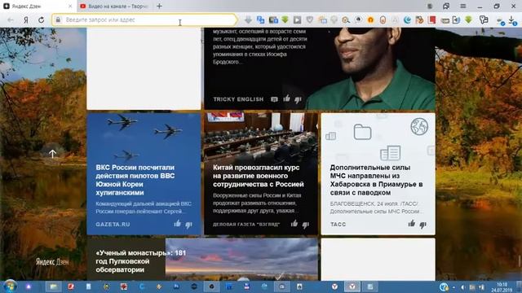
Task: Click the ТАСС source label
Action: tap(338, 225)
